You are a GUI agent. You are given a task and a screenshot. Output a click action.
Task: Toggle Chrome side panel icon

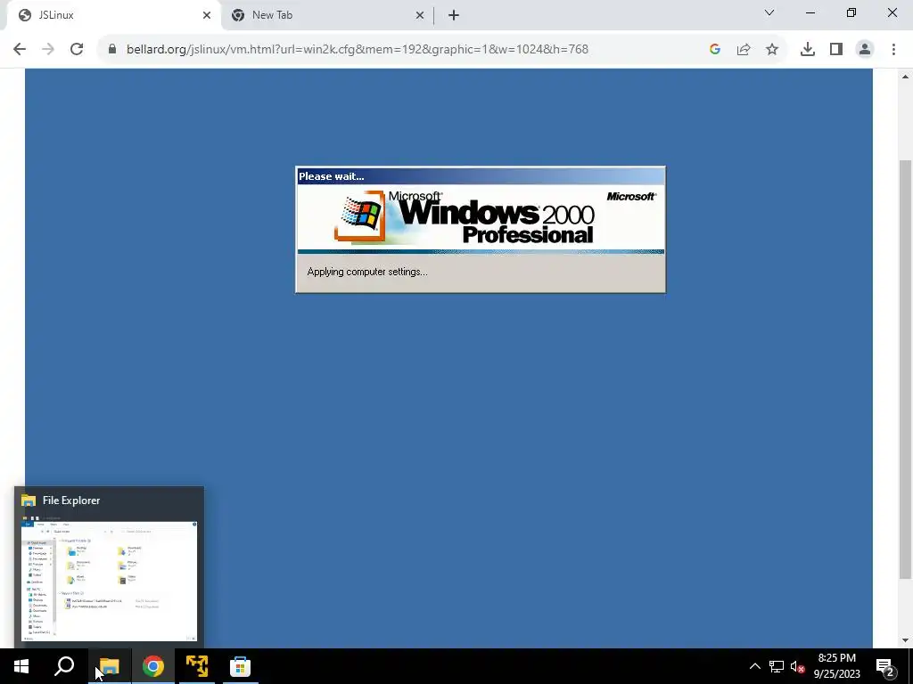point(836,50)
